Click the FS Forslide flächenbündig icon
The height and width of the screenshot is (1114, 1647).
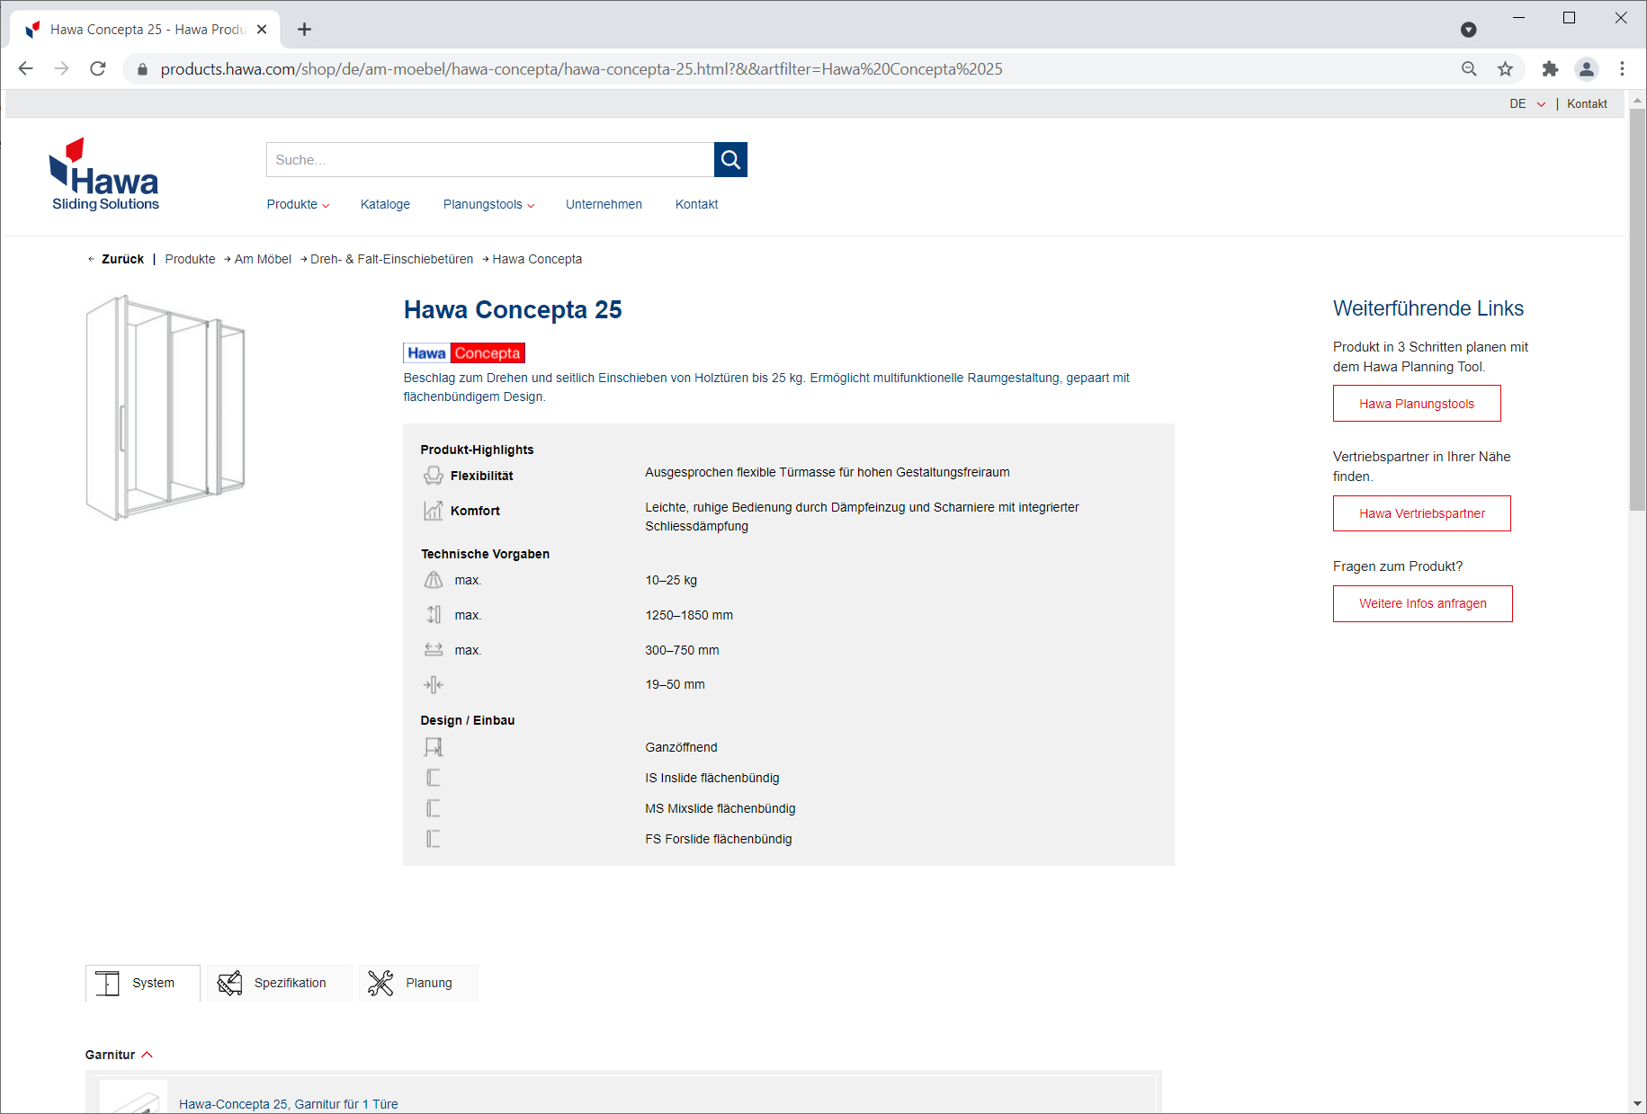(433, 839)
